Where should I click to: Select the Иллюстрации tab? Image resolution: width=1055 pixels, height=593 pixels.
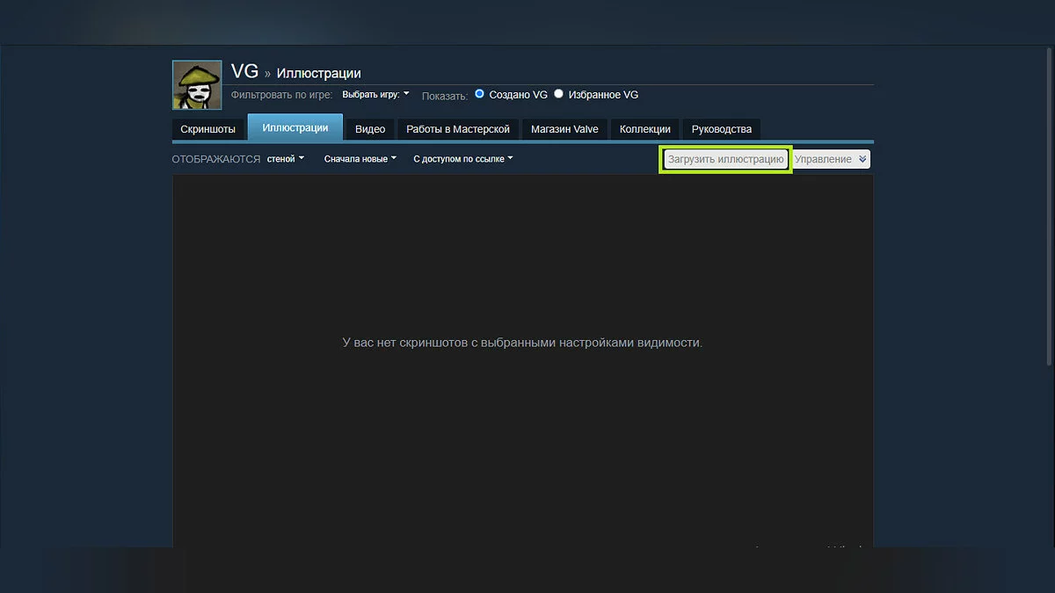[295, 127]
